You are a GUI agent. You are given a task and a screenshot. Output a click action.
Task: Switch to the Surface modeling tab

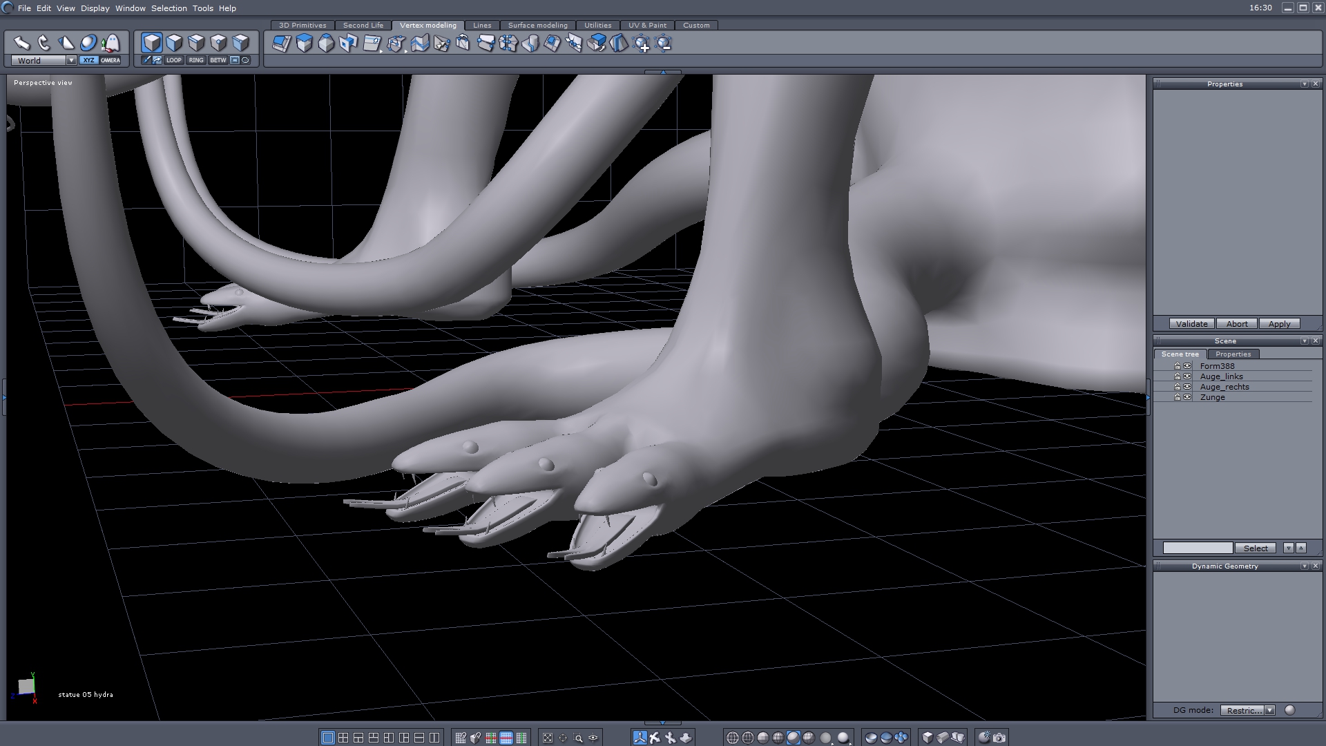tap(537, 25)
